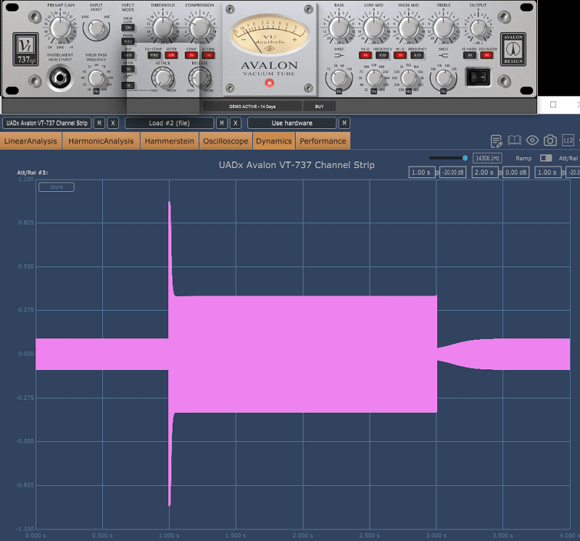
Task: Click the high-pass filter curve symbol
Action: click(x=128, y=77)
